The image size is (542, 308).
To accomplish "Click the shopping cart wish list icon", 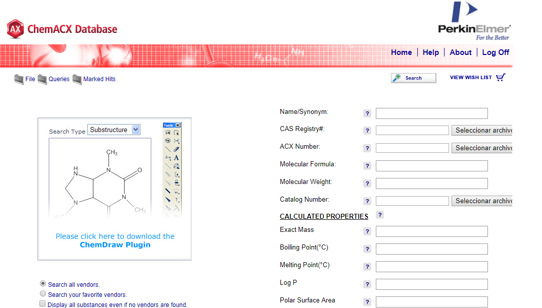I will (x=501, y=77).
